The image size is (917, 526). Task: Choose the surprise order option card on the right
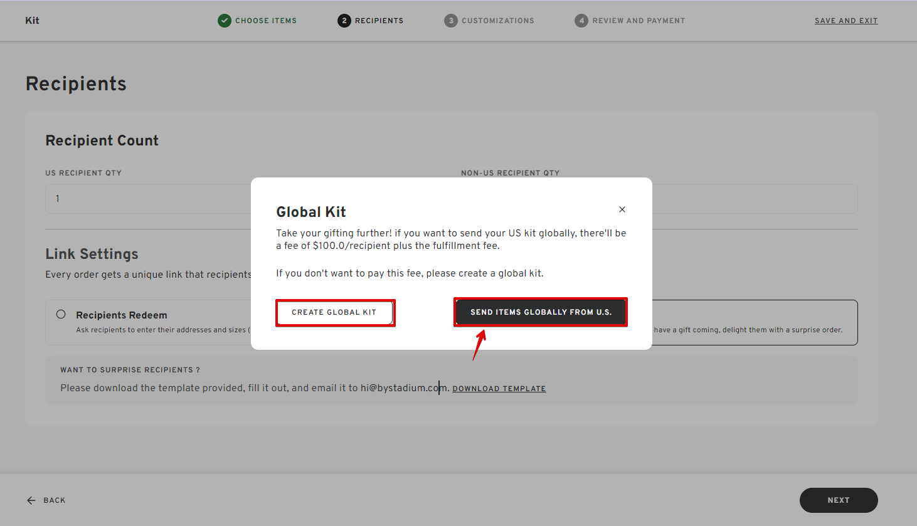pos(753,323)
